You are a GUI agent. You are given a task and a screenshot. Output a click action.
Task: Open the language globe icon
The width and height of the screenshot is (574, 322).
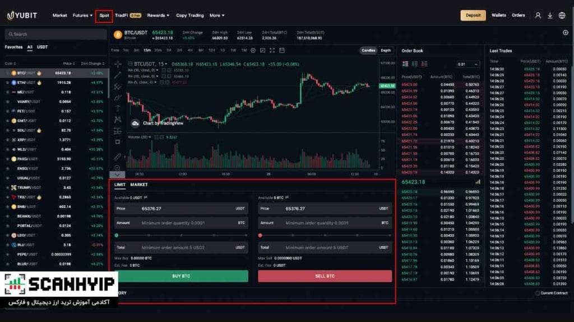click(x=562, y=15)
